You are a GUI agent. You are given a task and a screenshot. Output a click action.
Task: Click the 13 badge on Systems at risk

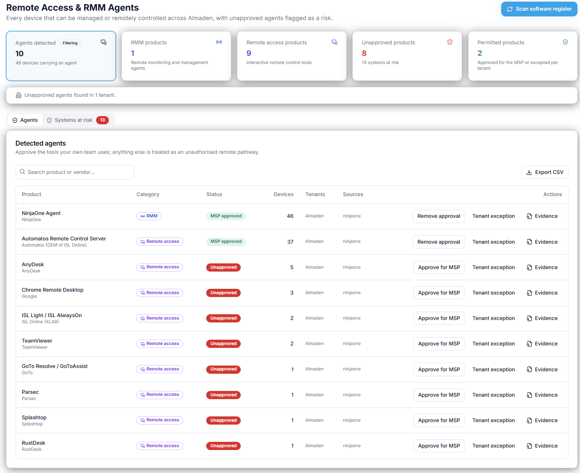pyautogui.click(x=102, y=120)
